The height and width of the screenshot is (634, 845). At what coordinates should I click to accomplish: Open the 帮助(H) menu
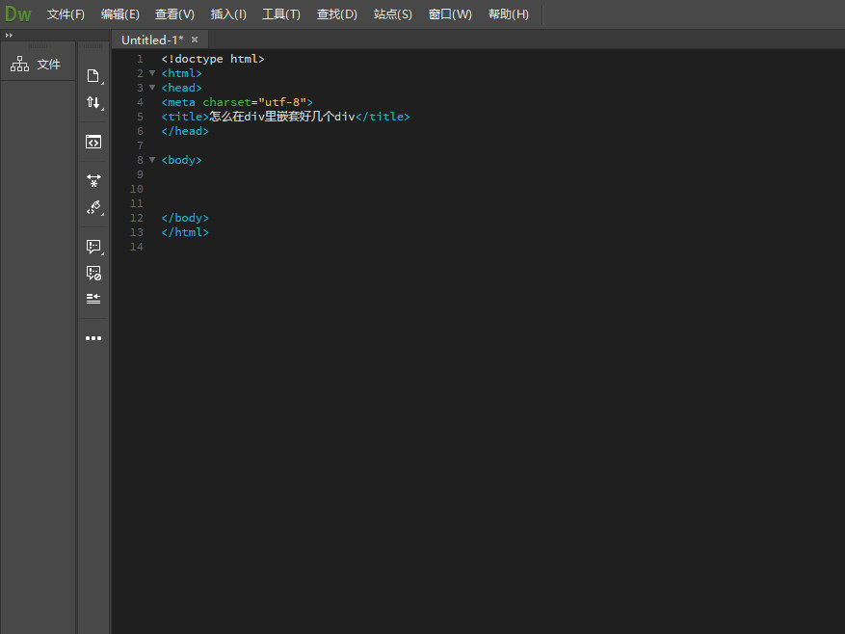tap(508, 14)
